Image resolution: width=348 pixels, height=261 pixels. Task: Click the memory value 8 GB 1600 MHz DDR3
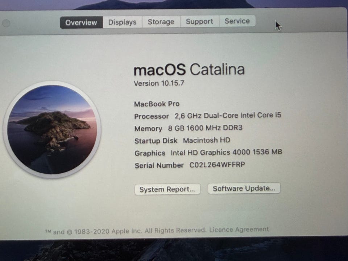coord(205,128)
